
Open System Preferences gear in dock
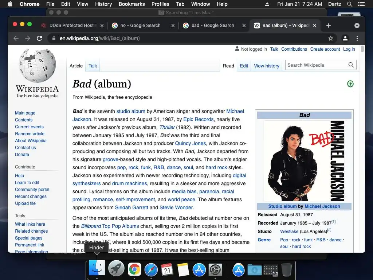[215, 269]
